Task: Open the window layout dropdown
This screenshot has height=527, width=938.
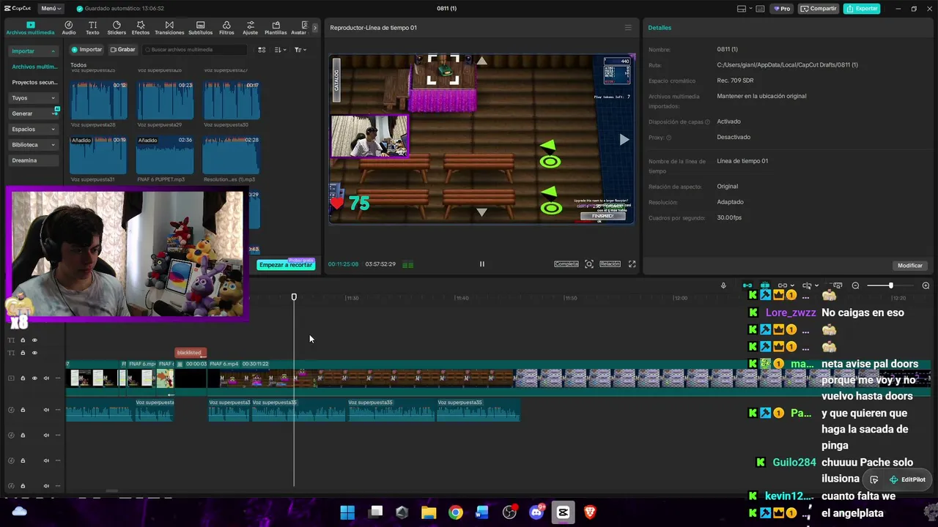Action: [745, 9]
